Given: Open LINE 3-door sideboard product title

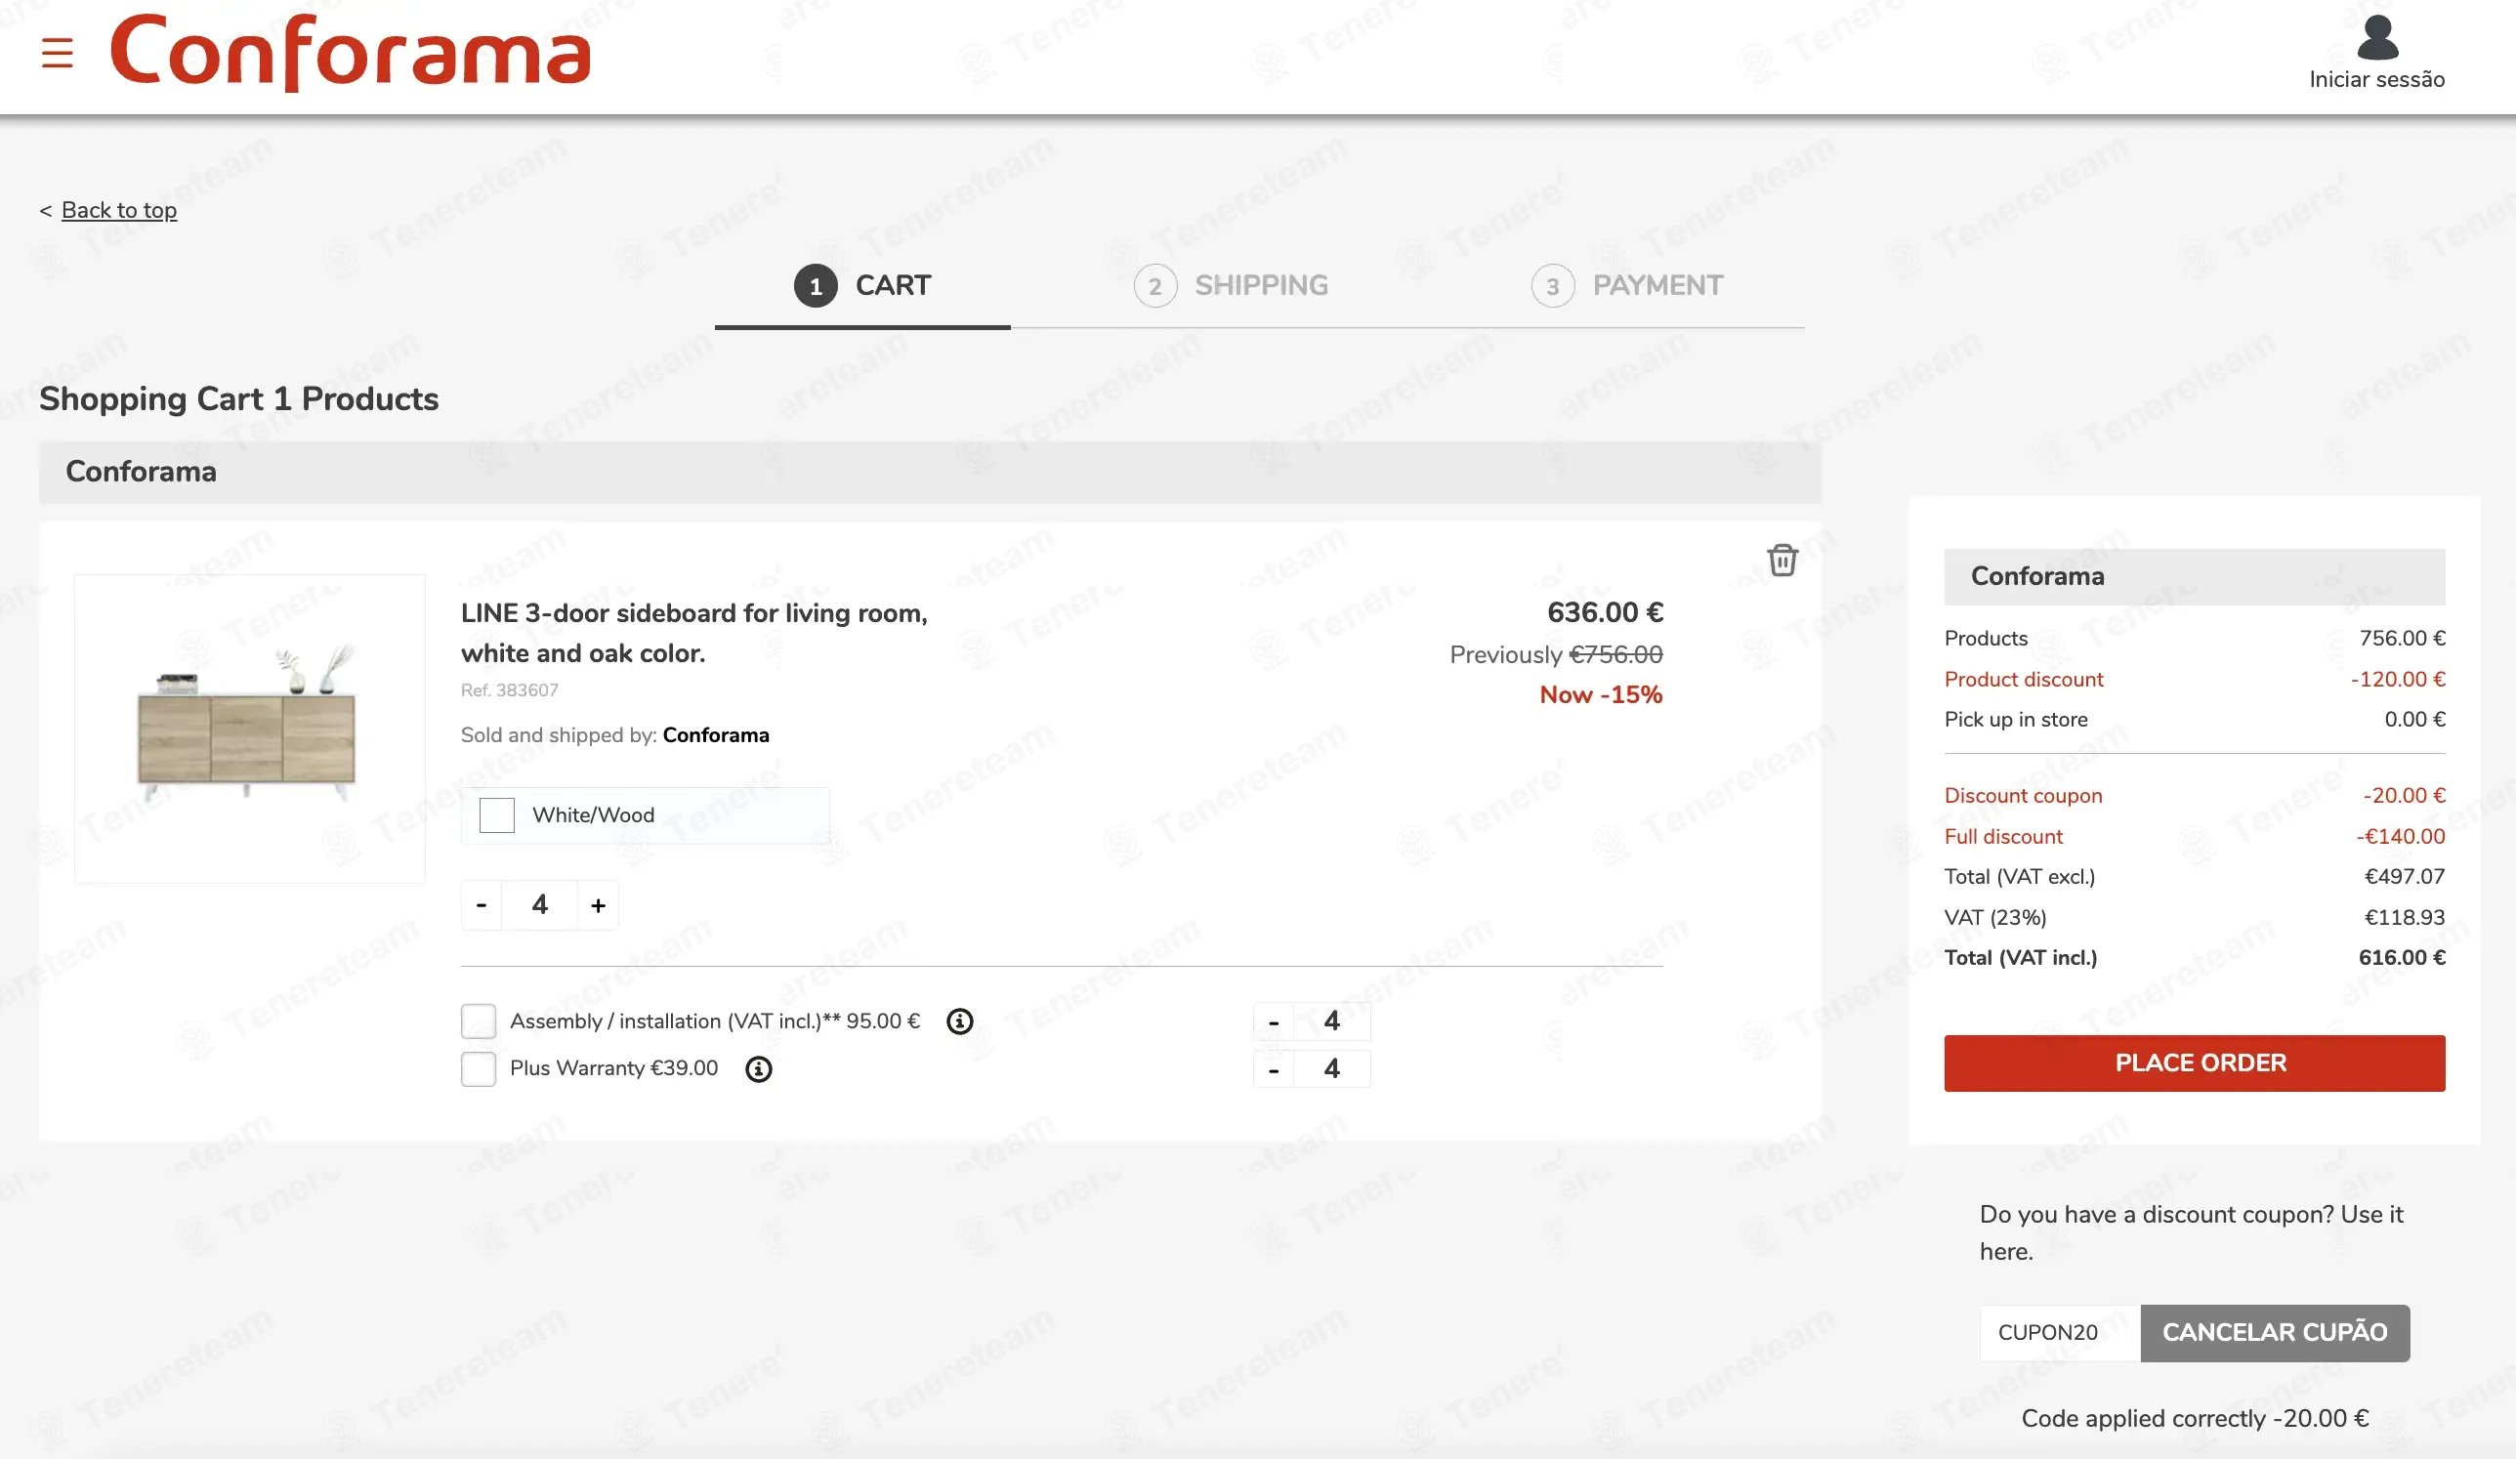Looking at the screenshot, I should coord(693,633).
